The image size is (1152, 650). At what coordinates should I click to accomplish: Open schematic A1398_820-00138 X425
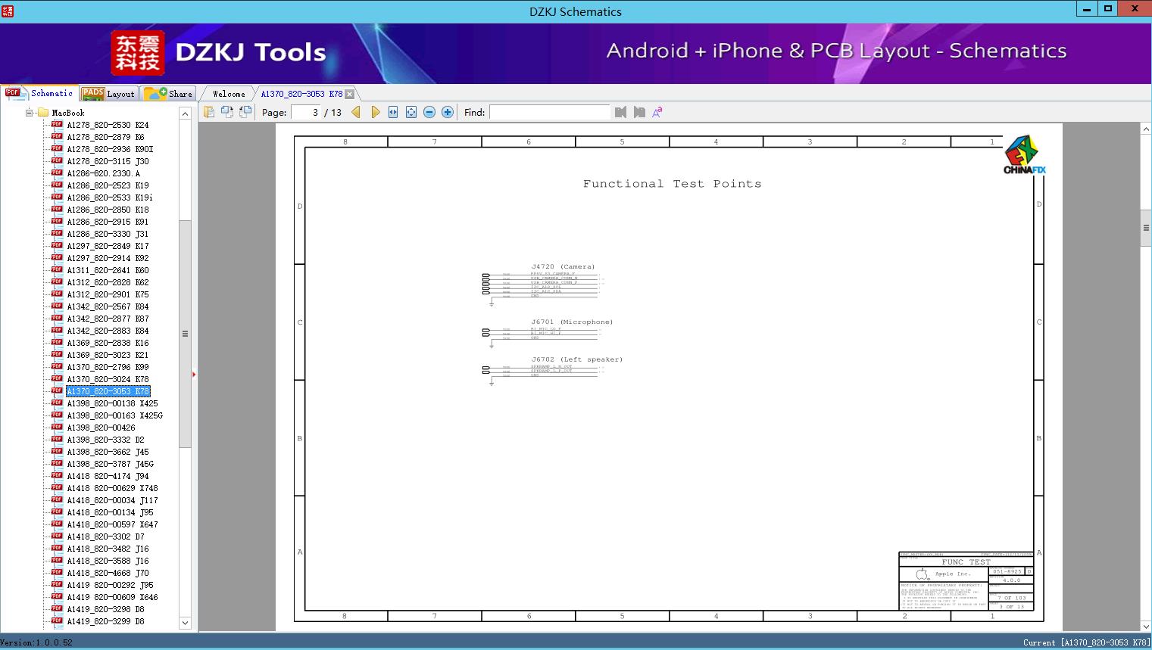112,403
